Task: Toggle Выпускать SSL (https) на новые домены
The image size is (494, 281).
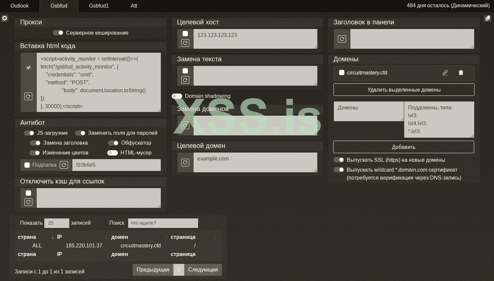Action: [339, 160]
